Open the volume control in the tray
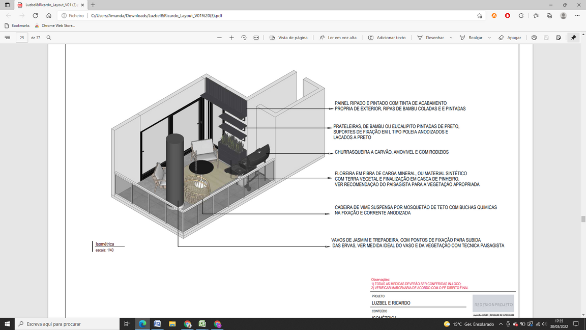 point(544,324)
